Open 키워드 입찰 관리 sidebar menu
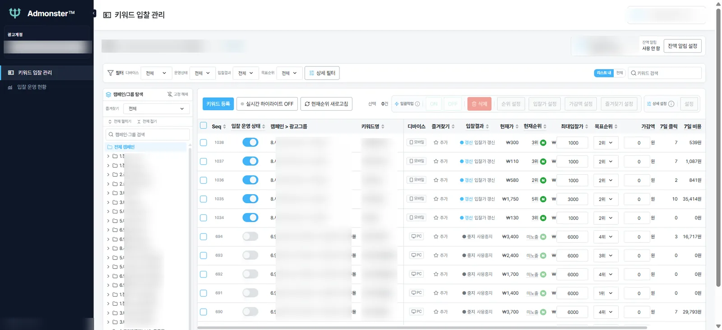Viewport: 722px width, 330px height. tap(47, 73)
